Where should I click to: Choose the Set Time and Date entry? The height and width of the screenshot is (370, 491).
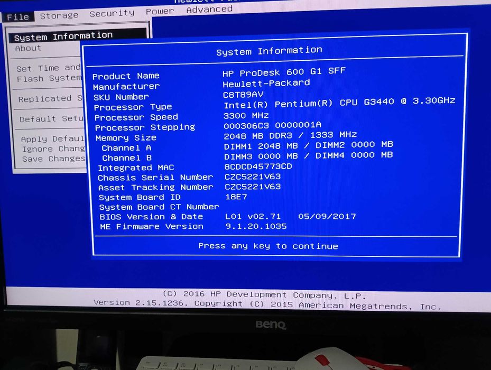coord(49,68)
